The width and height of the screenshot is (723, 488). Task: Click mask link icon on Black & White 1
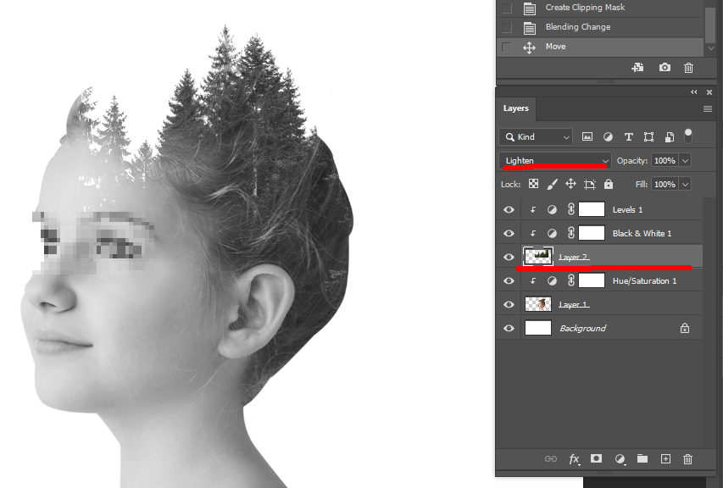[x=570, y=233]
